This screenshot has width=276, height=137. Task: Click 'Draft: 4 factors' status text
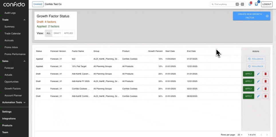click(46, 22)
